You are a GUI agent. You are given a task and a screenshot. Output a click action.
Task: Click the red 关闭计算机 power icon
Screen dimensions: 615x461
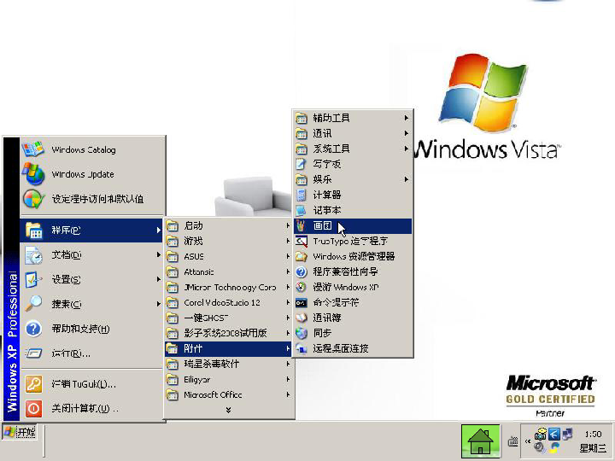point(33,408)
